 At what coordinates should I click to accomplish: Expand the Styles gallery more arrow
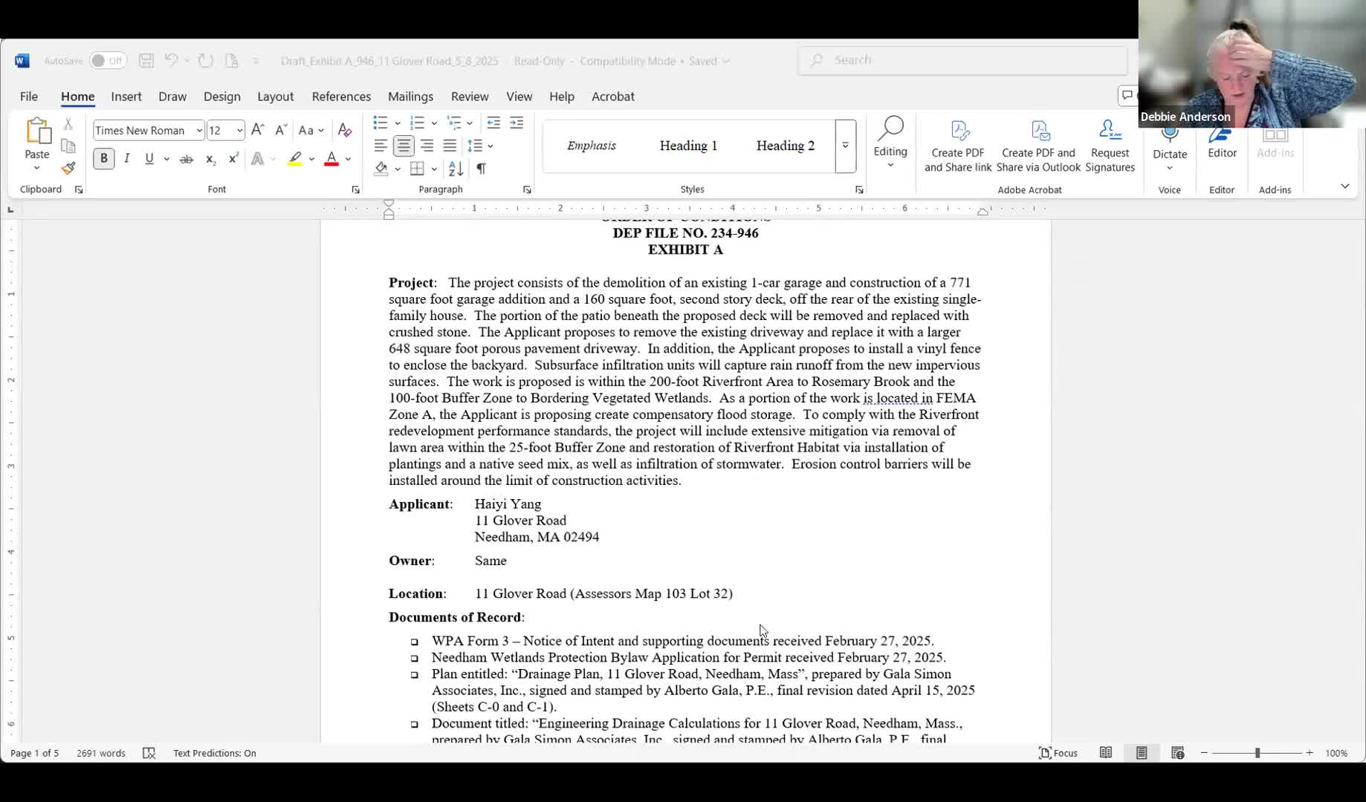tap(845, 146)
